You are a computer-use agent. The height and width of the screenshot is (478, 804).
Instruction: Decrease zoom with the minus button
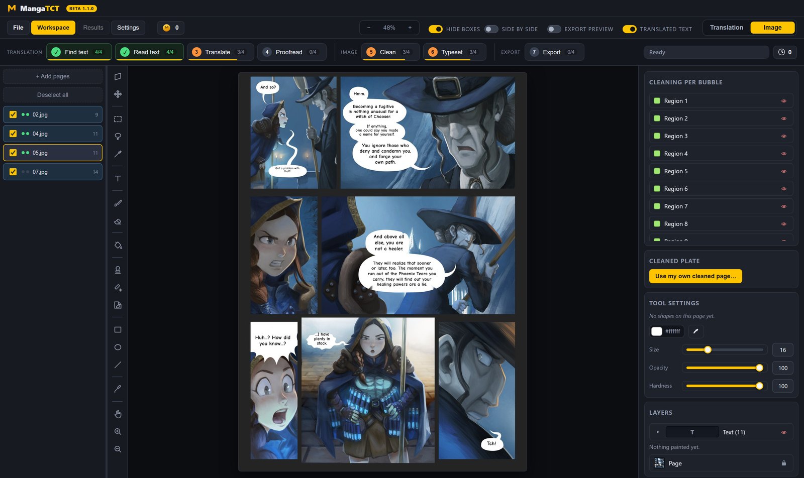pos(369,28)
